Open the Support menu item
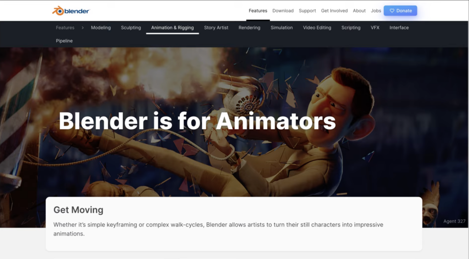 coord(307,11)
